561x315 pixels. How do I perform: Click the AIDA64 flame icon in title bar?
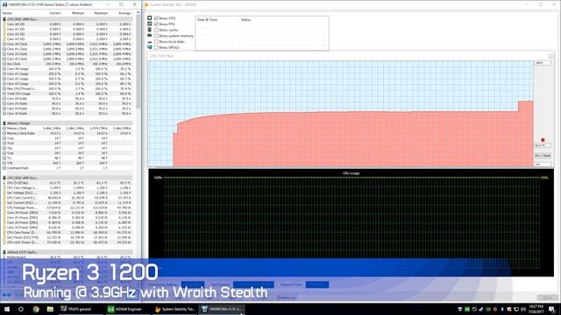coord(146,4)
